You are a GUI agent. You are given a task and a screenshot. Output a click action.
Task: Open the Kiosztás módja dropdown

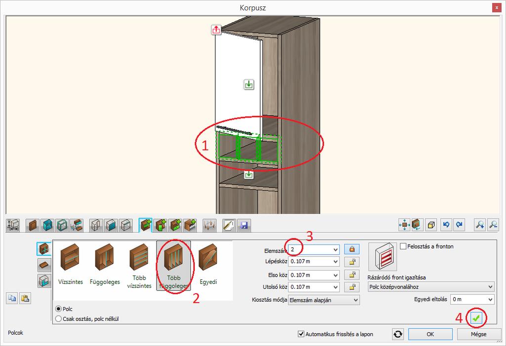[x=324, y=300]
